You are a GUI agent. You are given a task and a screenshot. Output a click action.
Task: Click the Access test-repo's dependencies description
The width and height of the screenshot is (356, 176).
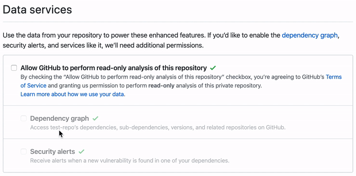(158, 127)
